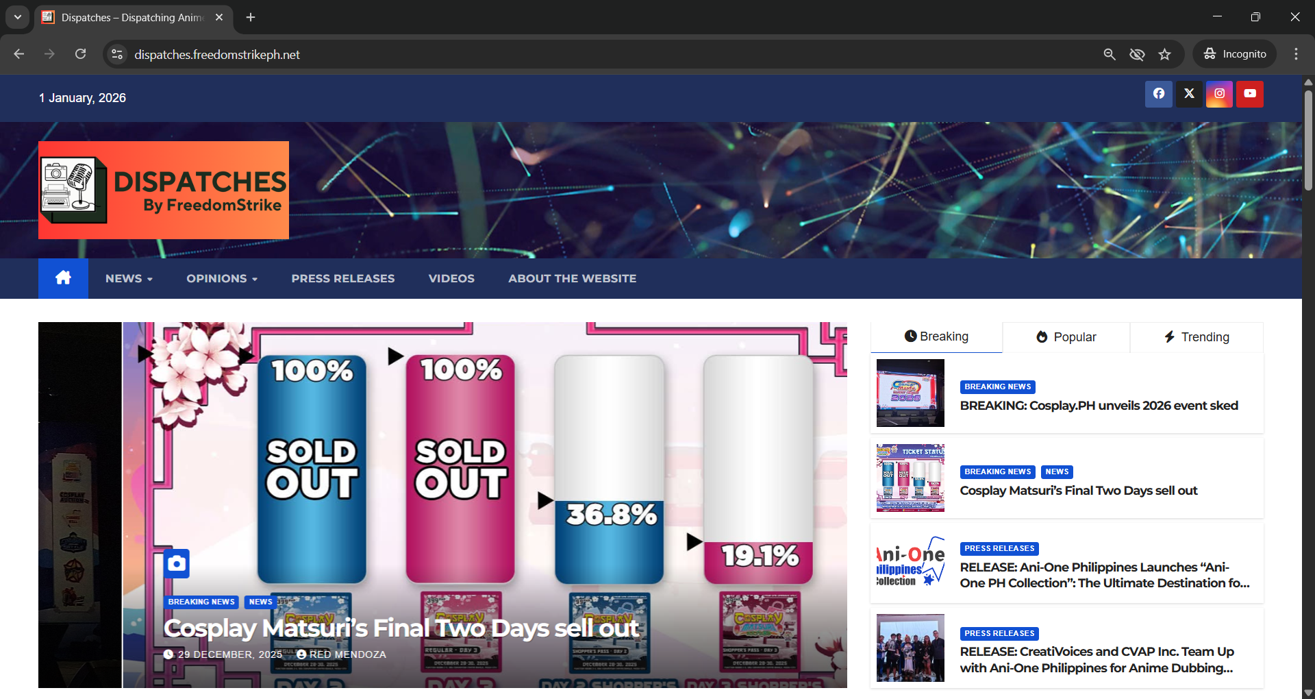The height and width of the screenshot is (699, 1315).
Task: Open the tab search dropdown arrow
Action: click(x=18, y=17)
